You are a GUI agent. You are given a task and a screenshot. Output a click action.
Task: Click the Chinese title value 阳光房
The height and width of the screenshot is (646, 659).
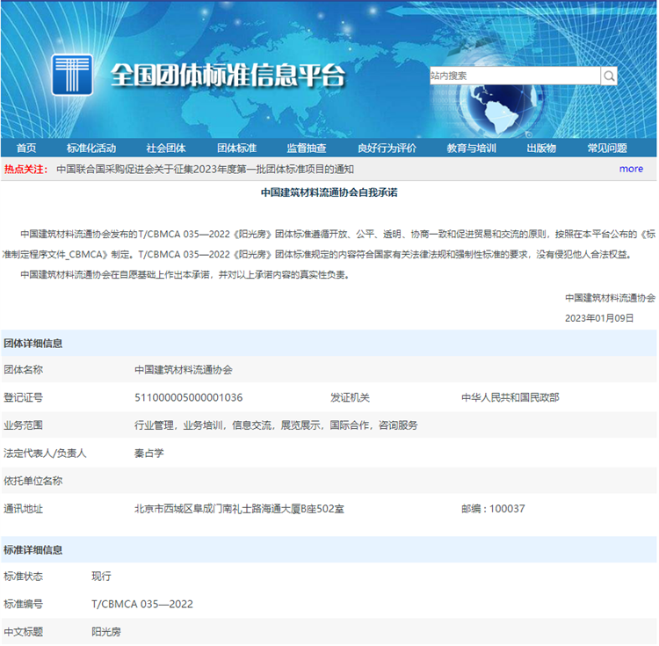click(106, 632)
